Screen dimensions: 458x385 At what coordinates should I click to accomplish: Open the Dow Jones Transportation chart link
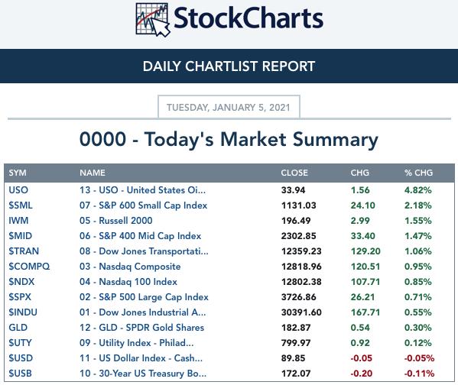coord(144,251)
